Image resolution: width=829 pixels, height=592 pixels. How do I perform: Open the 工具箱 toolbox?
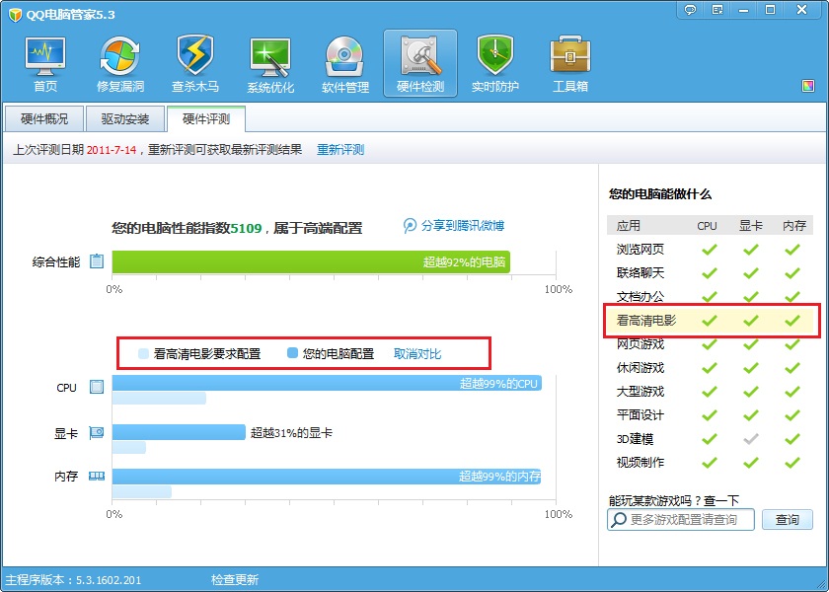568,59
